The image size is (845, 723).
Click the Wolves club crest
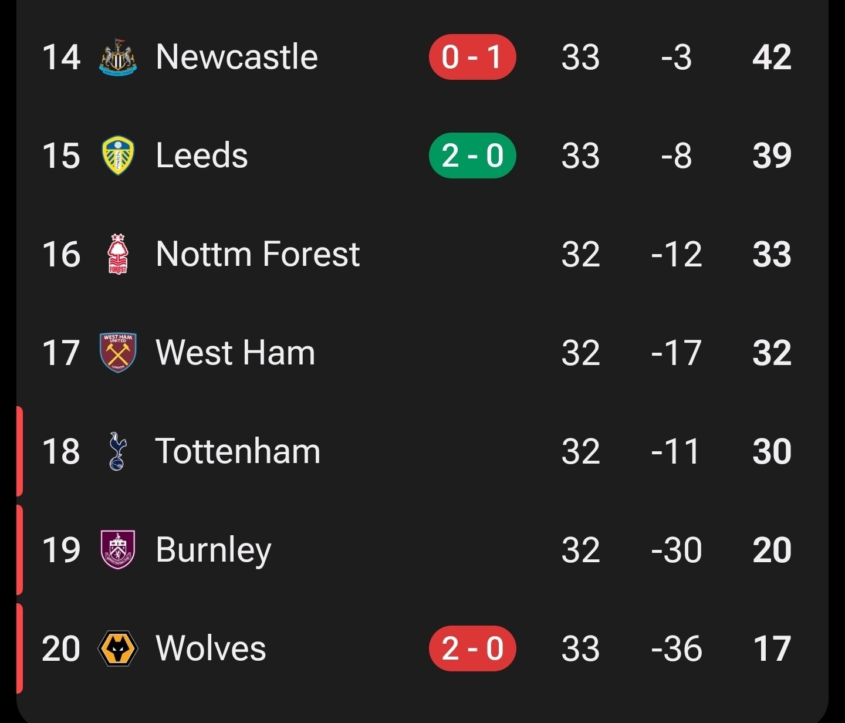(x=118, y=649)
